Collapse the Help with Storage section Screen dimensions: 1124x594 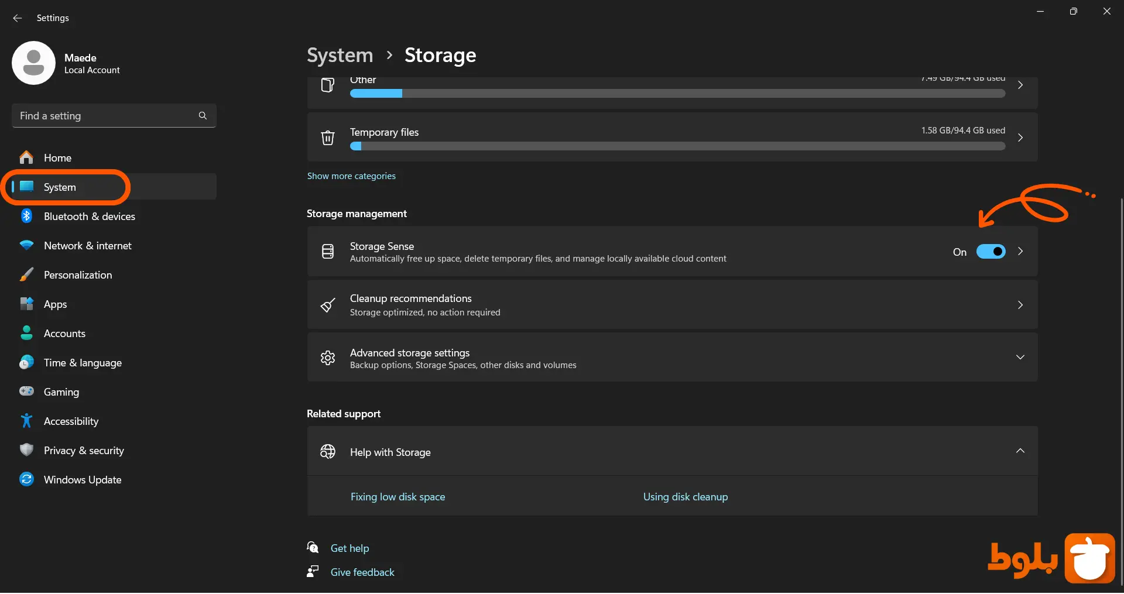[x=1020, y=451]
